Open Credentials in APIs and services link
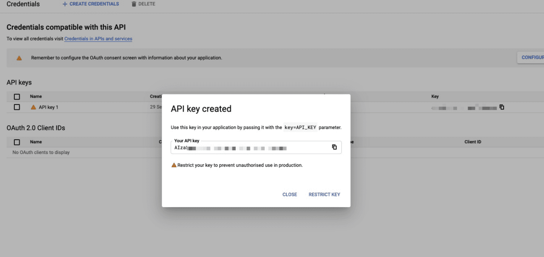 tap(98, 39)
